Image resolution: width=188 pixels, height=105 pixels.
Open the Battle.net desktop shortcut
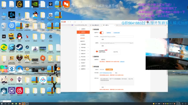[x=12, y=15]
